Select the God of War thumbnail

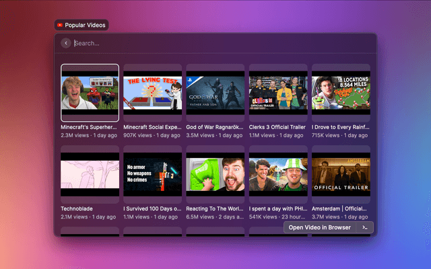[215, 93]
